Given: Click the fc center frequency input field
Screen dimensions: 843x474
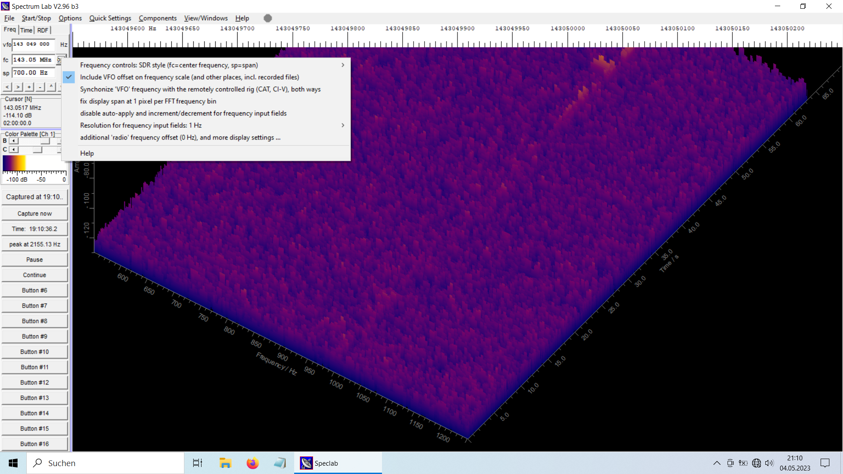Looking at the screenshot, I should [33, 60].
